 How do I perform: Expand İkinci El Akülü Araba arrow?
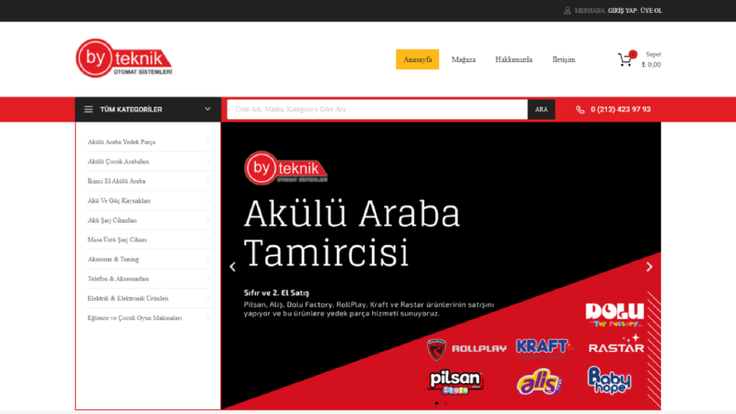click(x=208, y=181)
